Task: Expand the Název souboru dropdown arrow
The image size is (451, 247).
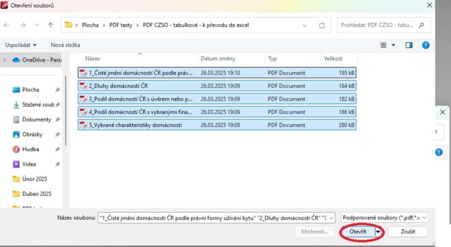Action: (331, 218)
